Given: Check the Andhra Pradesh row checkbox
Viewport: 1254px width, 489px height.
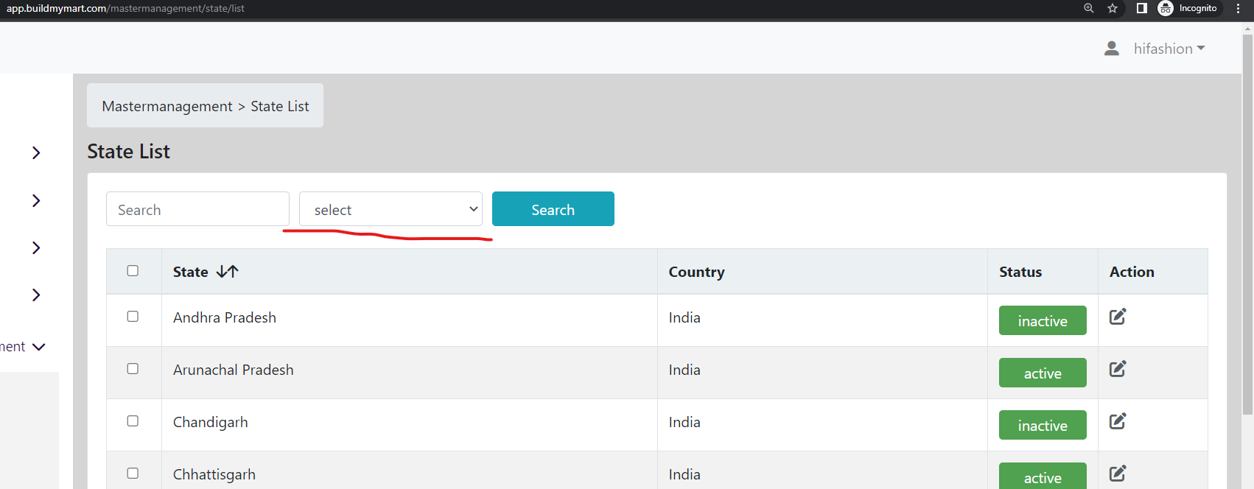Looking at the screenshot, I should pyautogui.click(x=133, y=317).
